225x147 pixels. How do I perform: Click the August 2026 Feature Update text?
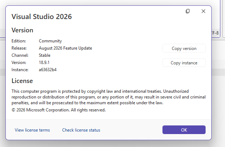(x=65, y=48)
